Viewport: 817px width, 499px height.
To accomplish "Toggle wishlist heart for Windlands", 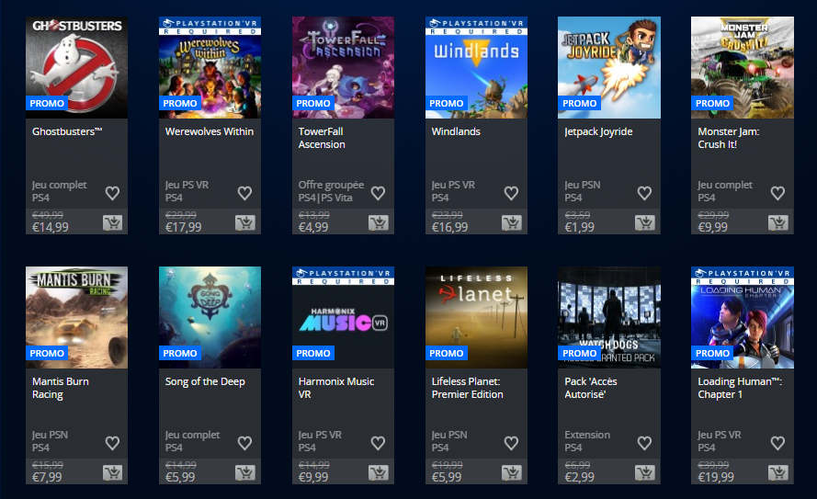I will (x=511, y=193).
